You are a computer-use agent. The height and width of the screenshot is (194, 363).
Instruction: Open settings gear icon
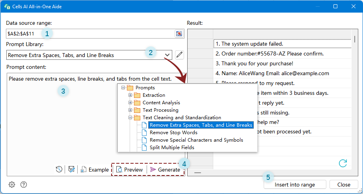12,185
